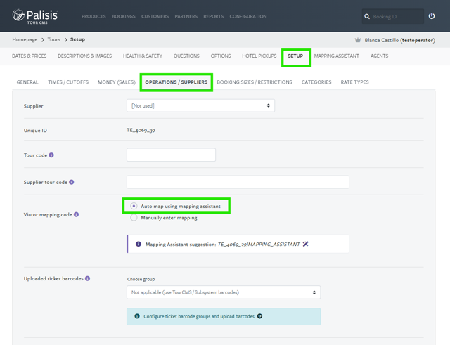Image resolution: width=450 pixels, height=345 pixels.
Task: Open the Money (Sales) sub-tab
Action: [117, 82]
